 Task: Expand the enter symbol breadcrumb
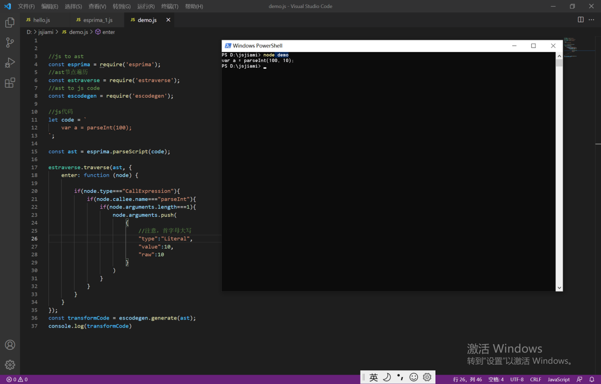pos(105,32)
